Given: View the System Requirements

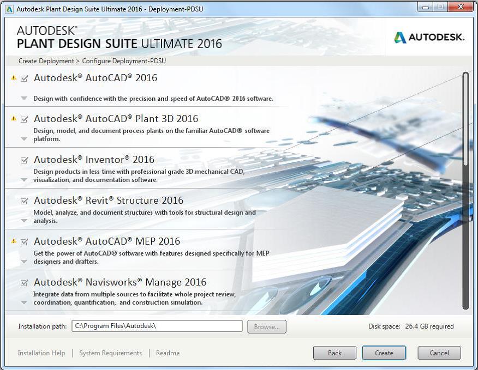Looking at the screenshot, I should [110, 353].
